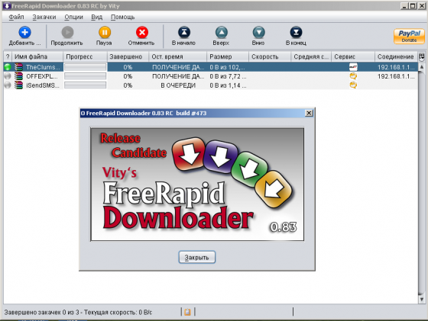Select the OFFEXPL... file name
The height and width of the screenshot is (321, 428).
pyautogui.click(x=42, y=76)
